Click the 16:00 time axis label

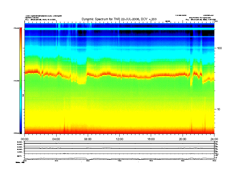(151, 139)
